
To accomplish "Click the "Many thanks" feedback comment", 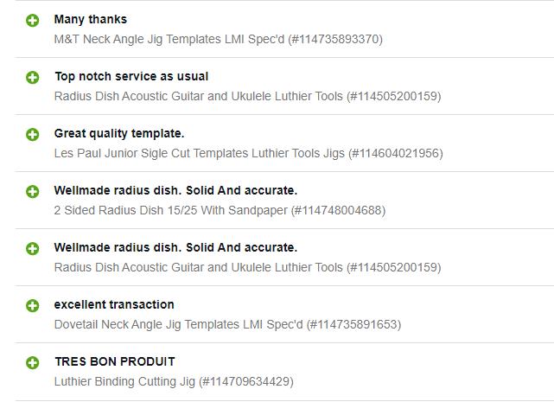I will [x=90, y=19].
